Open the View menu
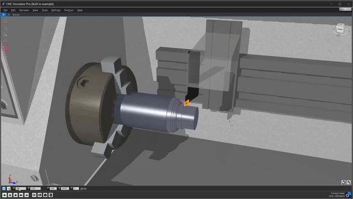Screen dimensions: 353x199 (x=35, y=11)
